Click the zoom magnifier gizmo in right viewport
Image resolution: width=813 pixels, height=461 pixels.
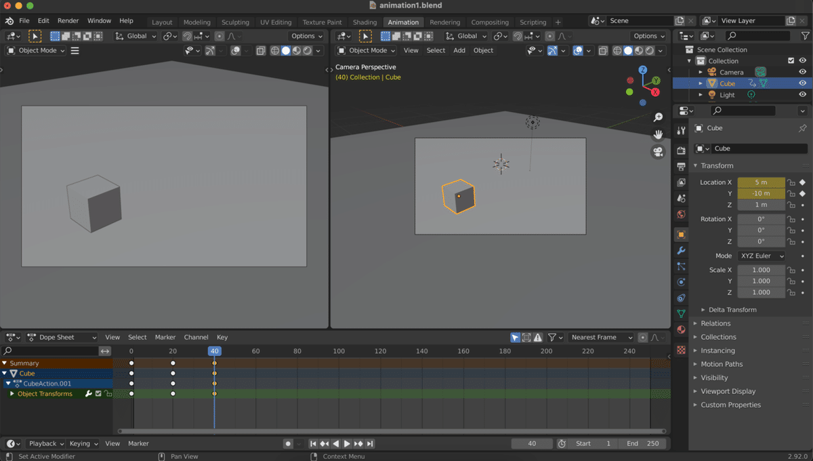click(x=658, y=118)
